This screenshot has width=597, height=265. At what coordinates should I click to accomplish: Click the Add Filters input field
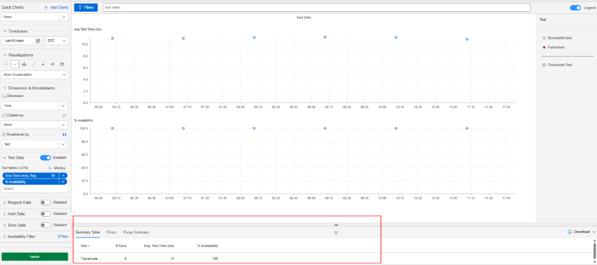coord(316,8)
